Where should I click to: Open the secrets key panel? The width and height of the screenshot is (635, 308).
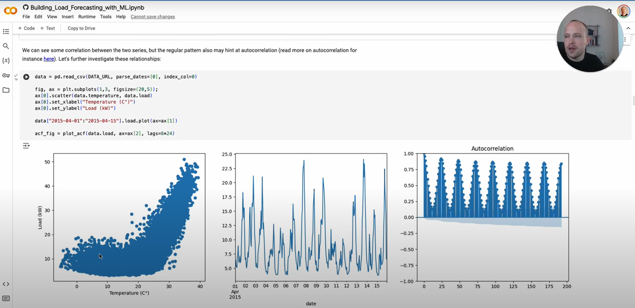pyautogui.click(x=6, y=75)
